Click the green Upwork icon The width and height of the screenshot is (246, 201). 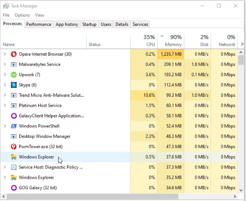14,75
